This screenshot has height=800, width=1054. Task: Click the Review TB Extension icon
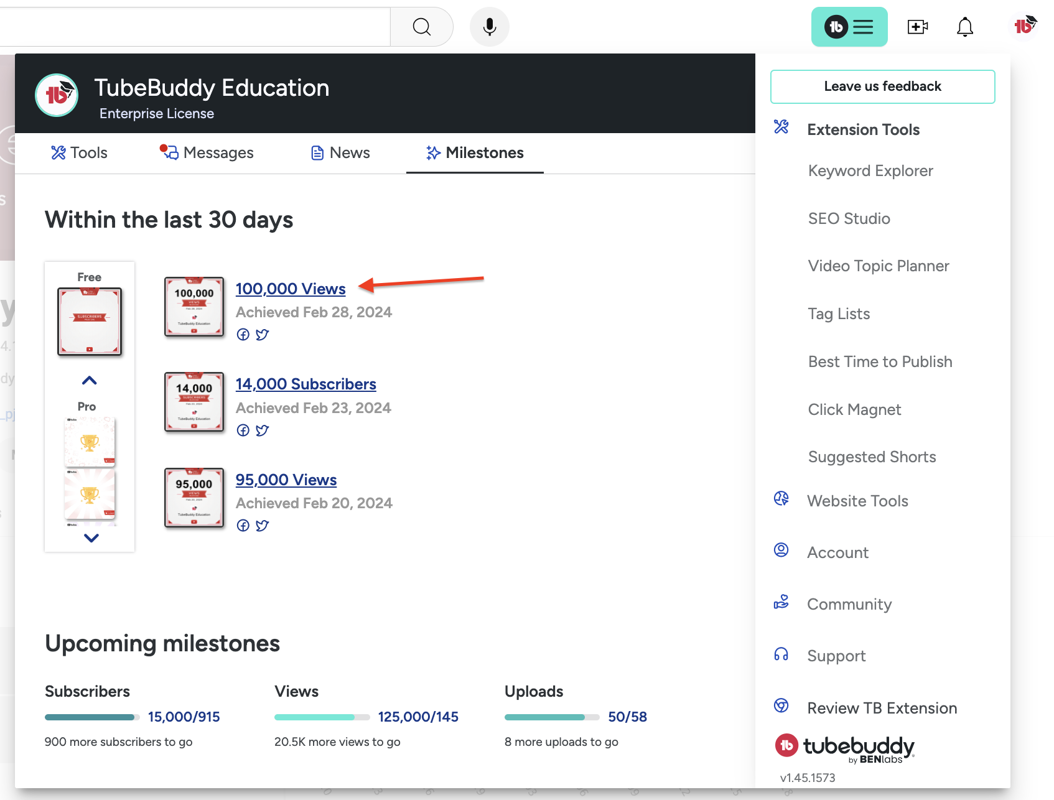point(781,705)
